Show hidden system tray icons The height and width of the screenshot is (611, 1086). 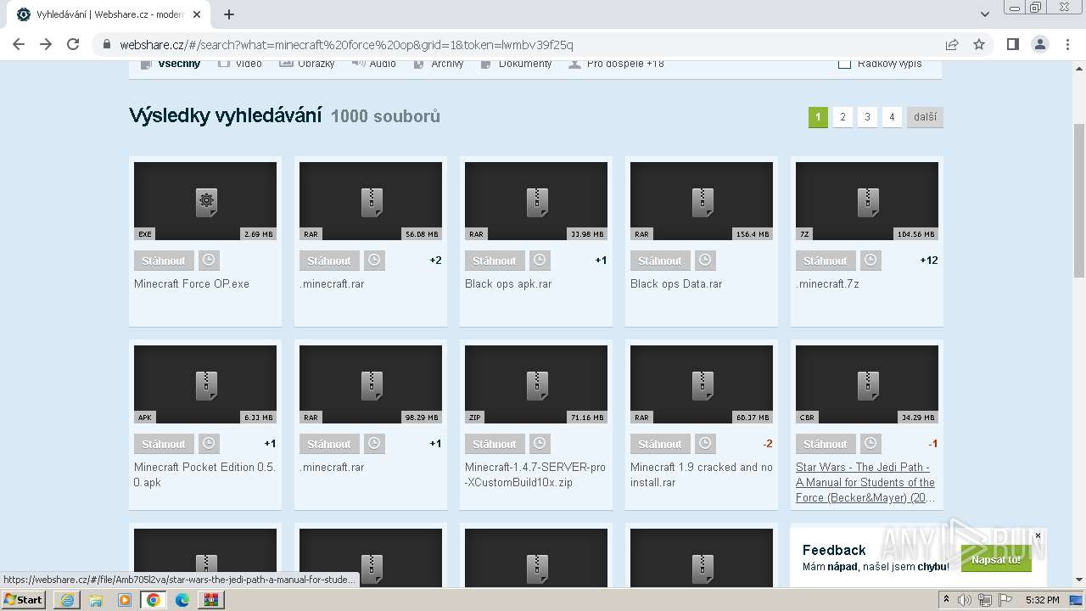[x=946, y=599]
